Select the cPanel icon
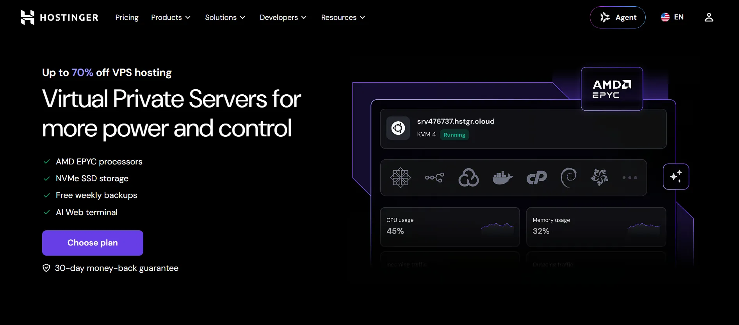 pyautogui.click(x=537, y=178)
